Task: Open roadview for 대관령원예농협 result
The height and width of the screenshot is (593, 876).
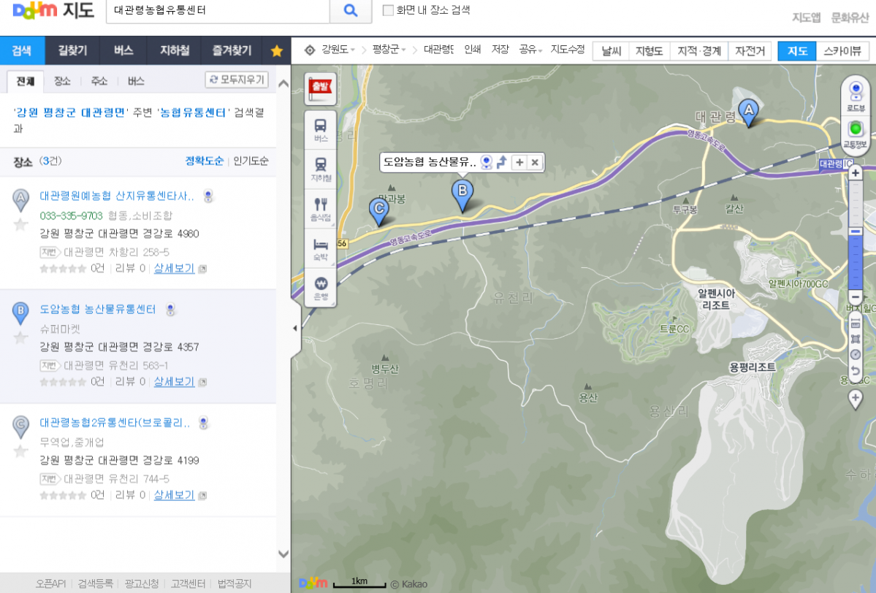Action: [208, 196]
